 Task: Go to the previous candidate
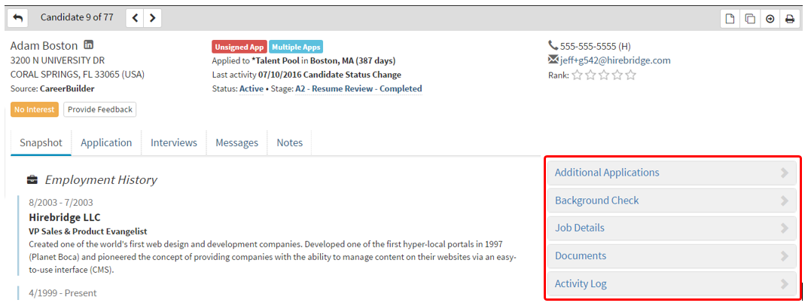tap(135, 18)
